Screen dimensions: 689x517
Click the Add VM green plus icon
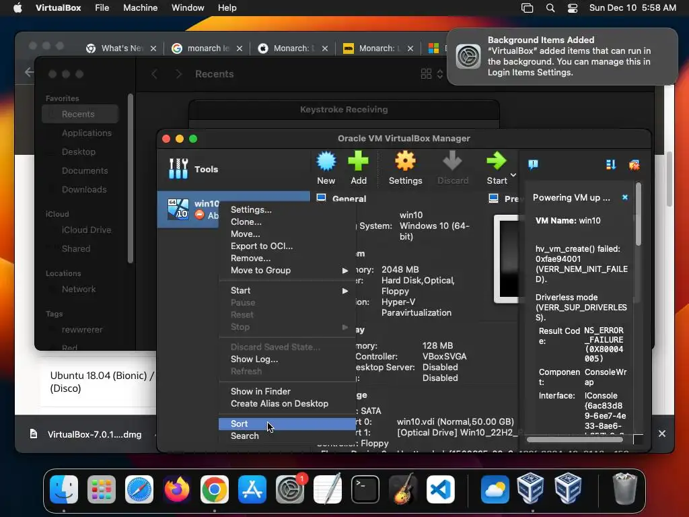358,161
